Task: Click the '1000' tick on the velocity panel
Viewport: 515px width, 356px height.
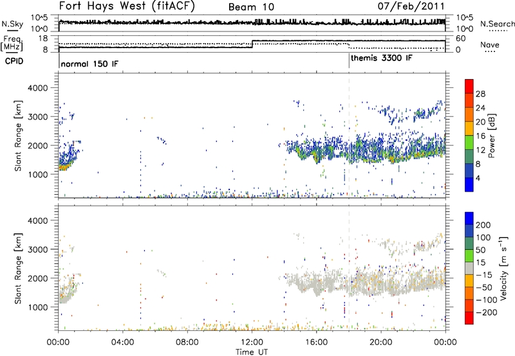Action: pyautogui.click(x=37, y=307)
